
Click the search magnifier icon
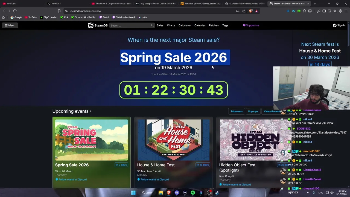point(152,25)
